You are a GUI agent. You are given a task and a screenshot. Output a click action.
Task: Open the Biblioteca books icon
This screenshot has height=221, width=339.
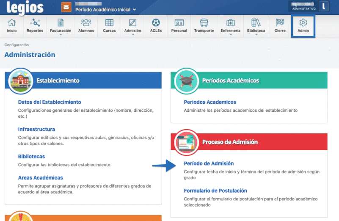click(x=256, y=22)
